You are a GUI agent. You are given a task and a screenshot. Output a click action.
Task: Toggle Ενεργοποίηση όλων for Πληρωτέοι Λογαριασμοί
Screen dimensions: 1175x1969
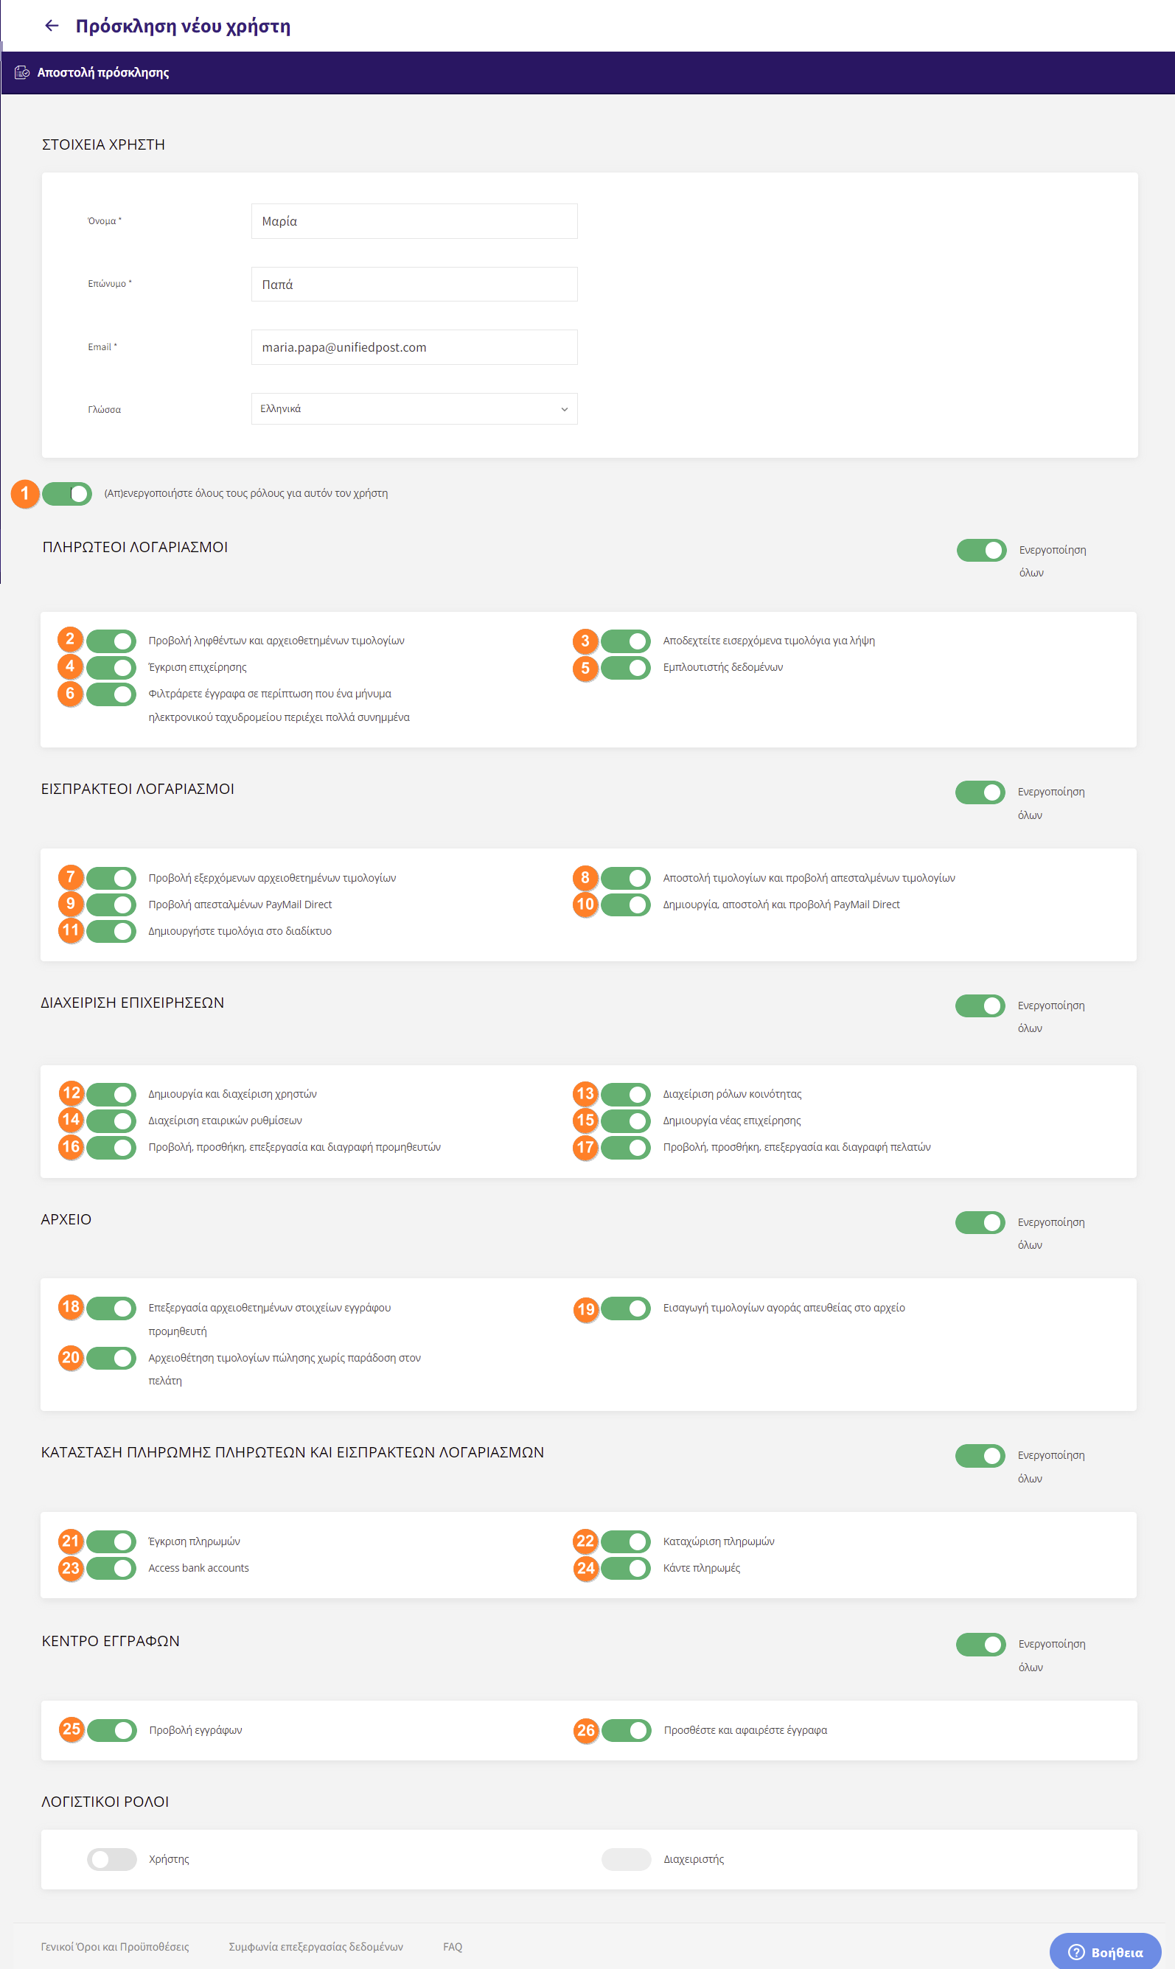point(981,550)
